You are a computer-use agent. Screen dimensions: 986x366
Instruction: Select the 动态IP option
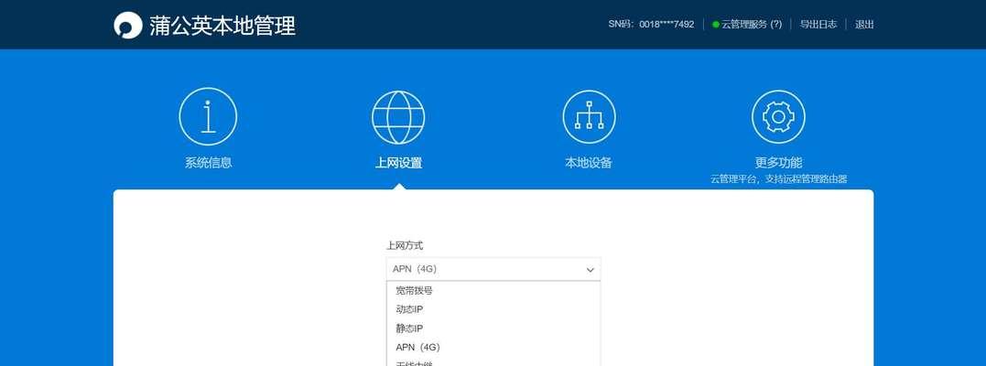409,309
